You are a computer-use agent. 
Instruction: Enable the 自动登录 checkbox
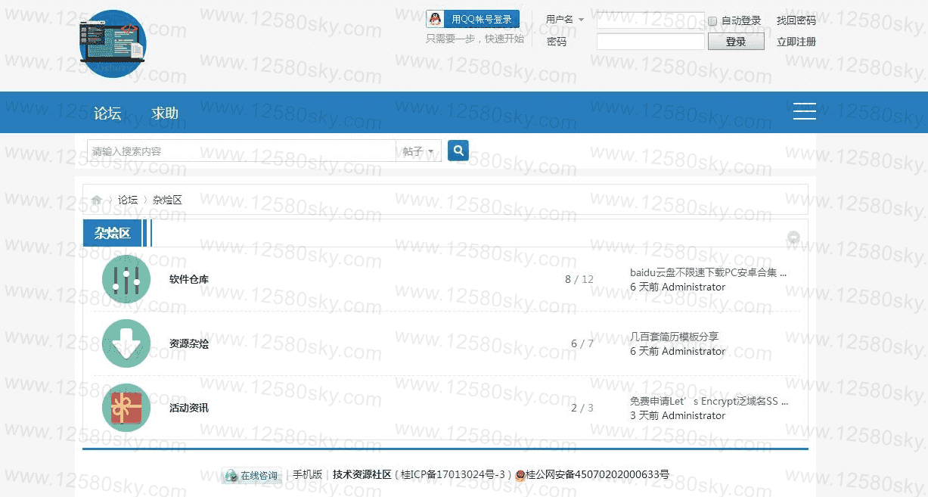(712, 21)
